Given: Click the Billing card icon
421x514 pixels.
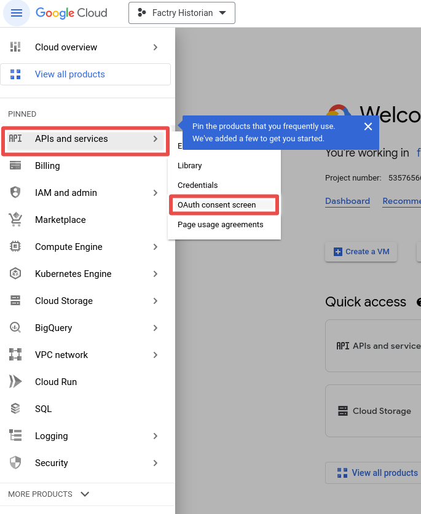Looking at the screenshot, I should (15, 165).
